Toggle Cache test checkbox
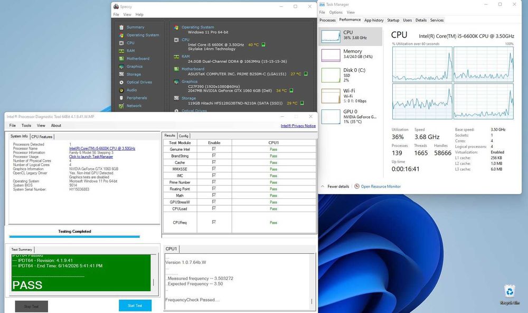This screenshot has width=528, height=313. [214, 162]
